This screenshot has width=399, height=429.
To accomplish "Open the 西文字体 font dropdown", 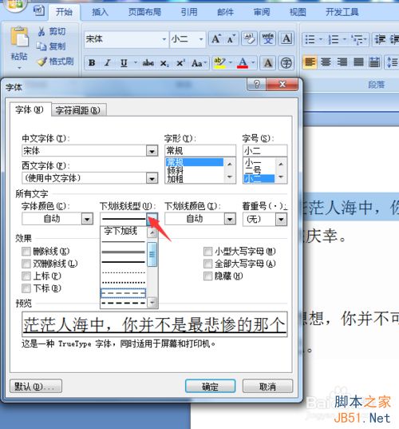I will tap(152, 178).
